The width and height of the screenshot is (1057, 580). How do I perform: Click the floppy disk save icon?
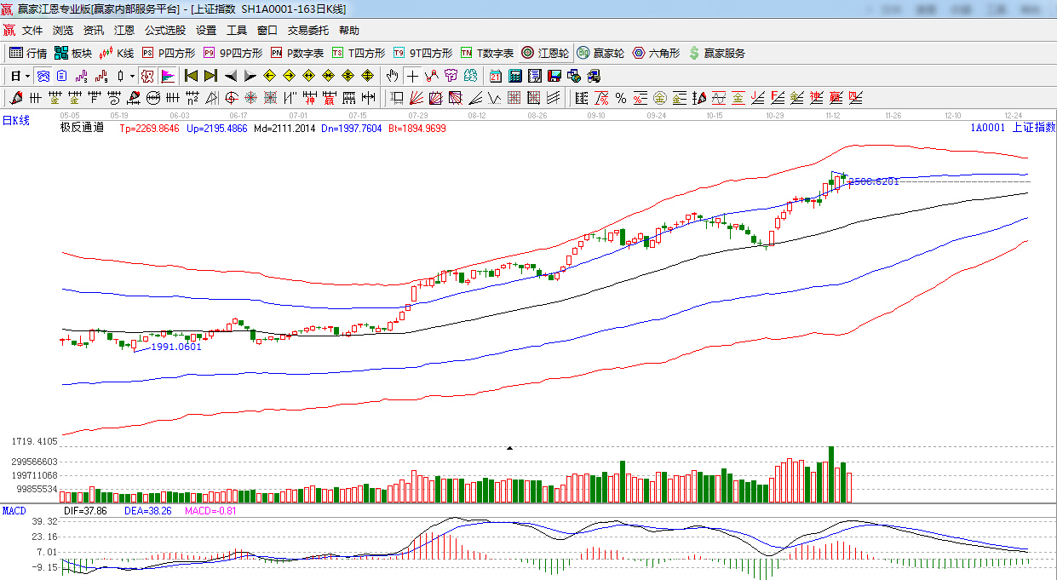pyautogui.click(x=554, y=76)
